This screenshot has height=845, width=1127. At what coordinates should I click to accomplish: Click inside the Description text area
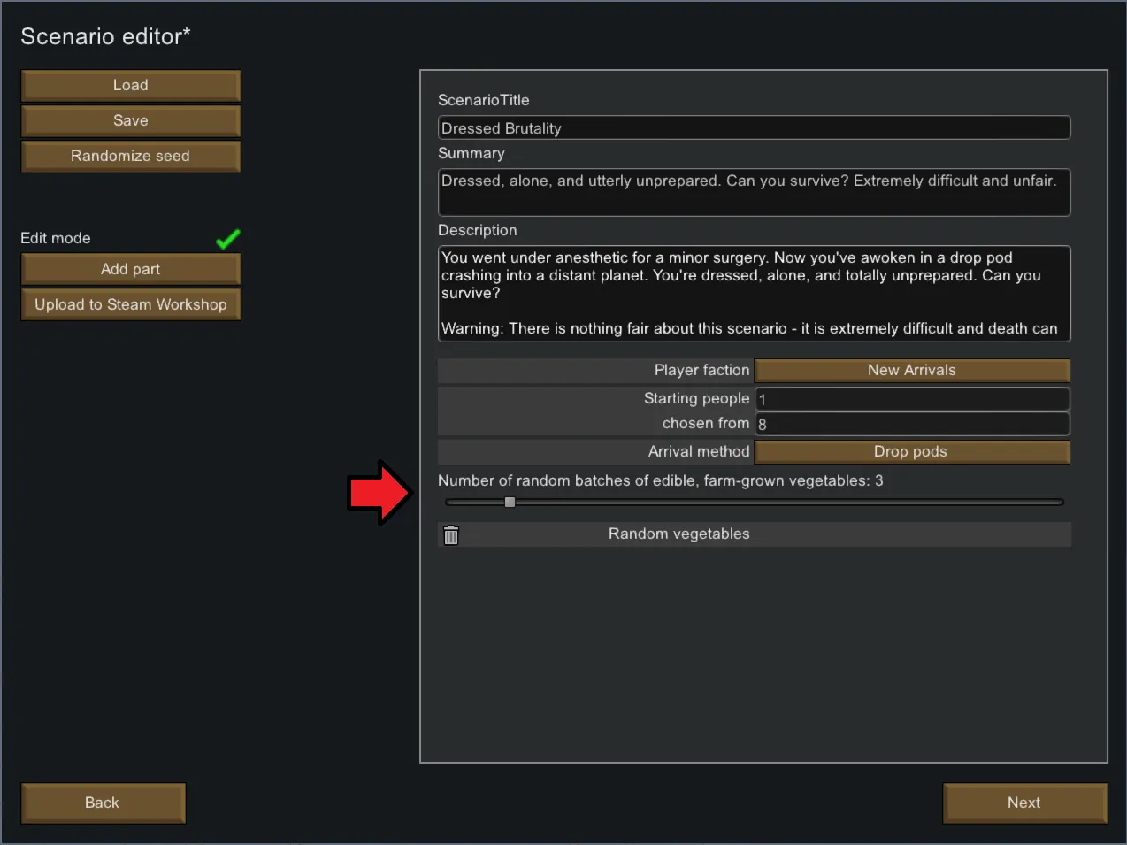[754, 294]
